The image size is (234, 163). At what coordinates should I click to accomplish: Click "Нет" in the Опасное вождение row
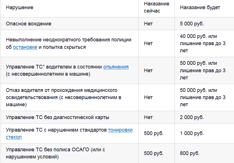click(148, 24)
